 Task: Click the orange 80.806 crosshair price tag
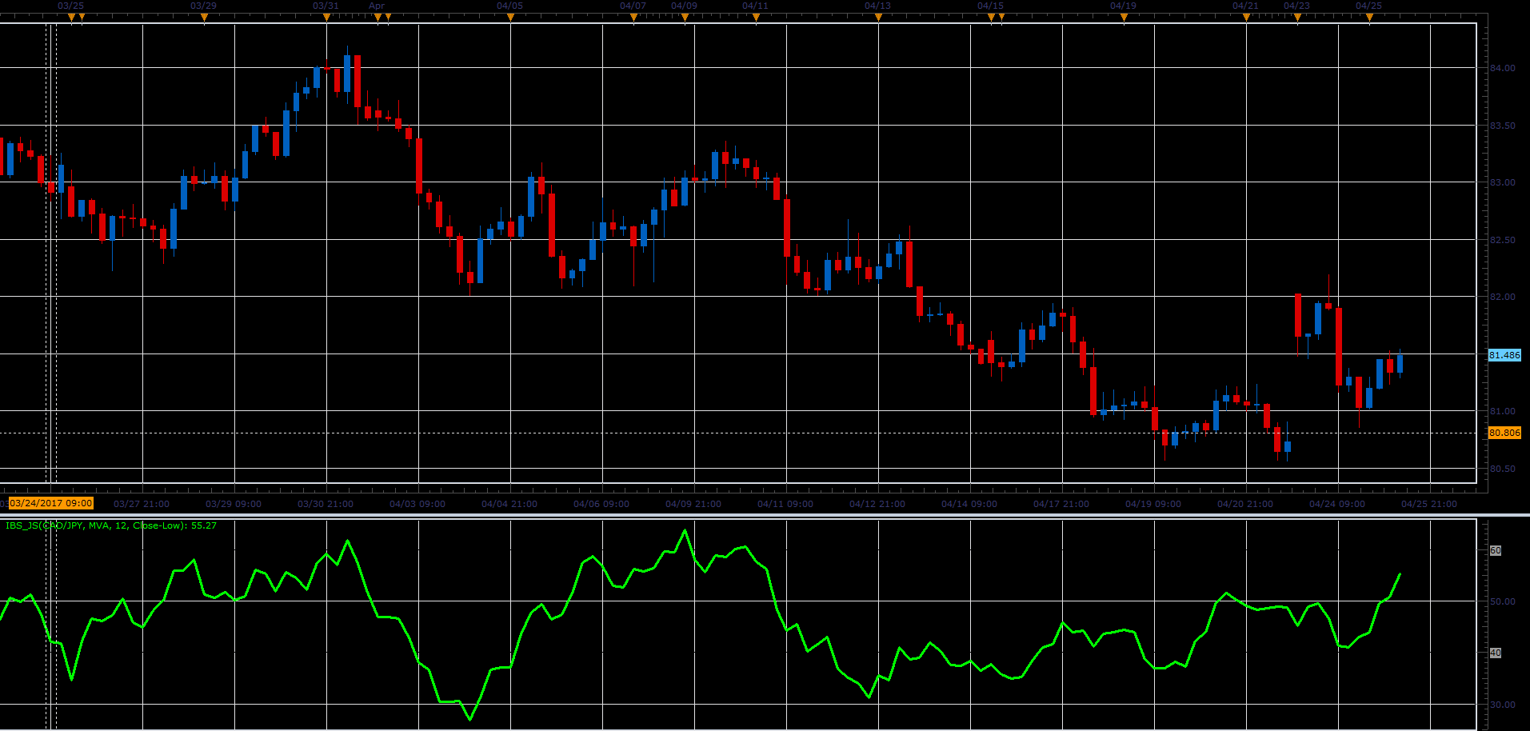click(x=1504, y=433)
